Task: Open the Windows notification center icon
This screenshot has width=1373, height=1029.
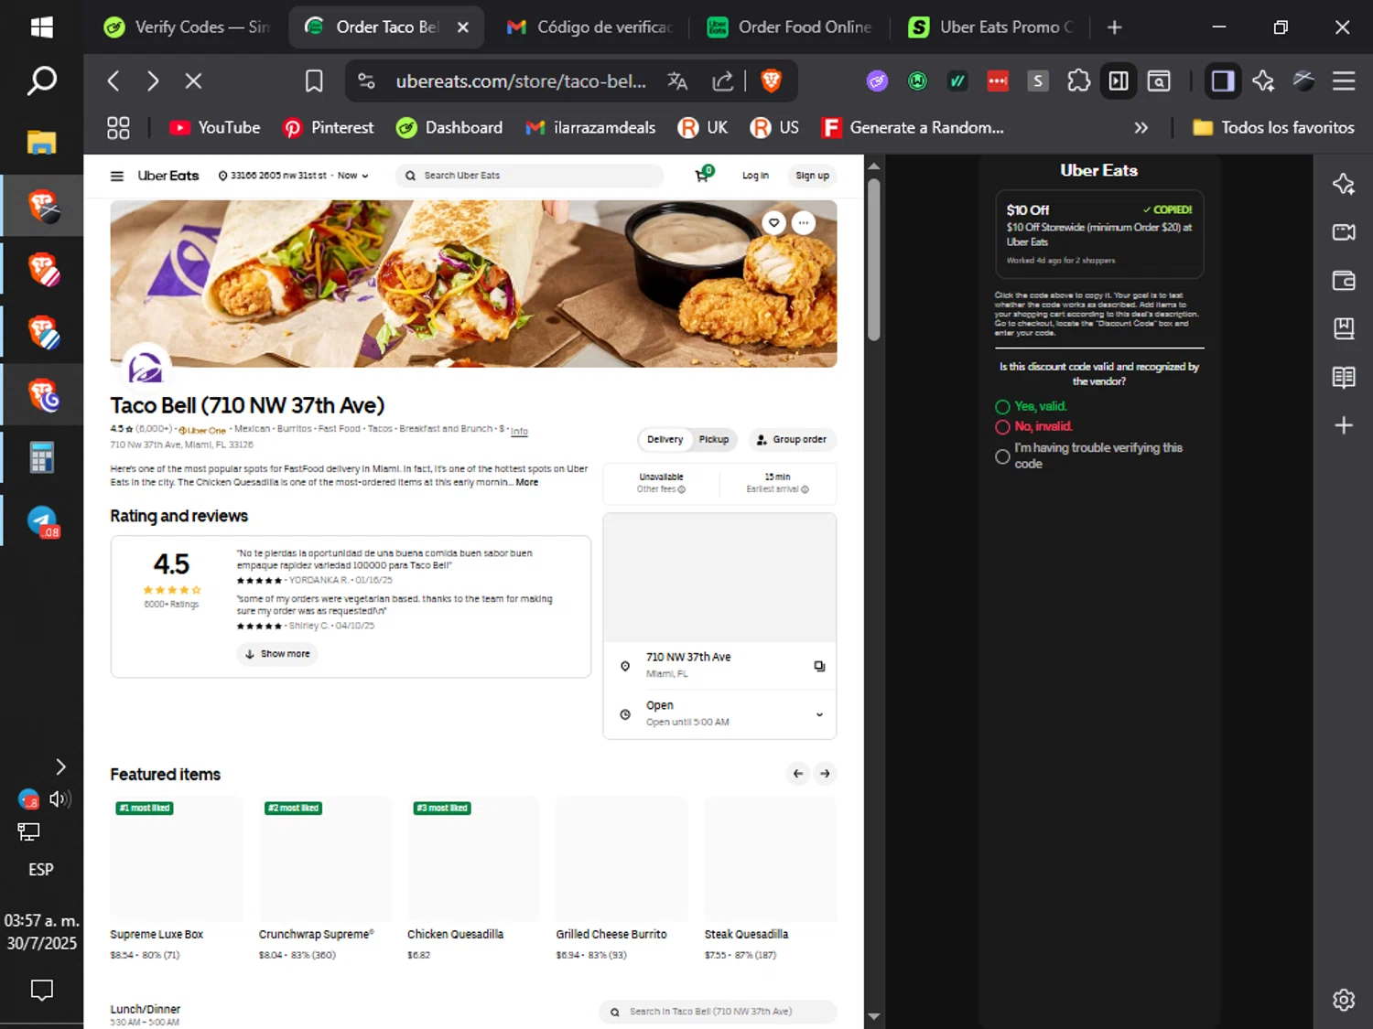Action: tap(41, 990)
